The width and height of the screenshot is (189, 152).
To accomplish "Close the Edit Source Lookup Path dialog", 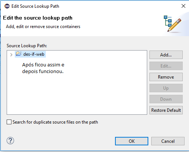I will coord(183,6).
